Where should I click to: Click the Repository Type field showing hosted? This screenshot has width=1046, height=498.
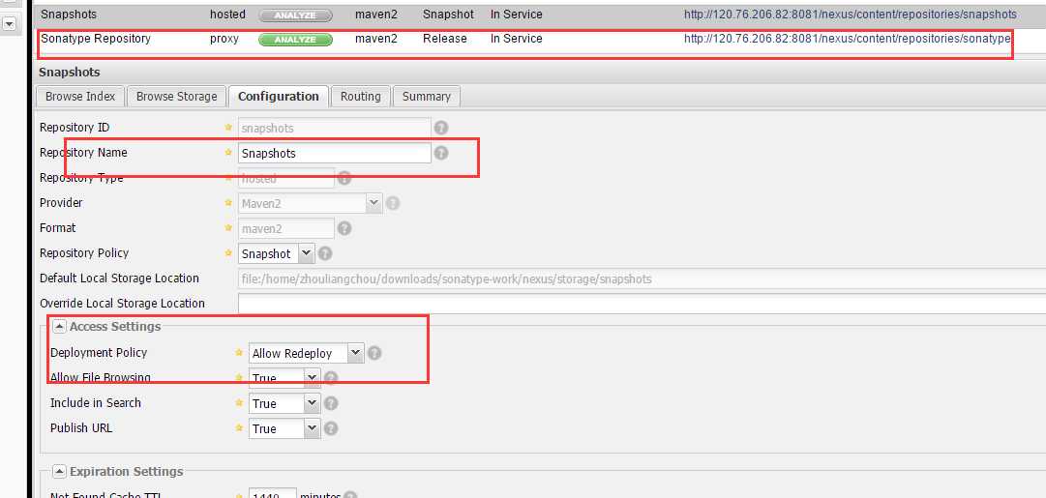[286, 179]
